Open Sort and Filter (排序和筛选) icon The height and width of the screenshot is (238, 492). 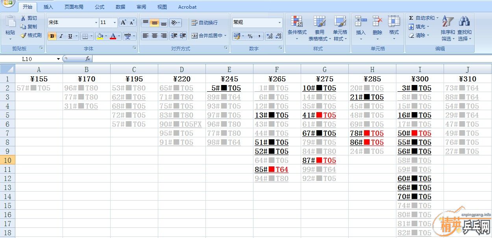448,22
